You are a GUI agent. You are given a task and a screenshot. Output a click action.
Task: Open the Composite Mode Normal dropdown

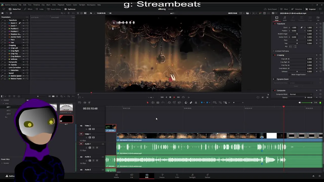pyautogui.click(x=301, y=94)
